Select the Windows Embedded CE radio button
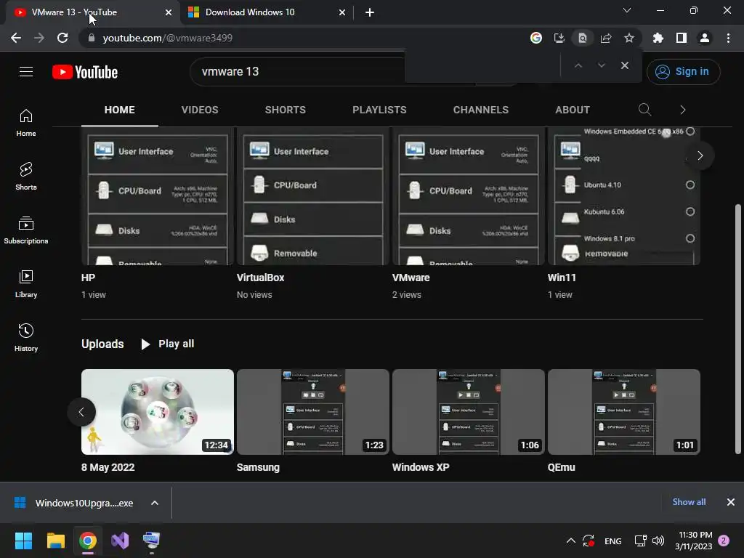This screenshot has height=558, width=744. pos(690,132)
